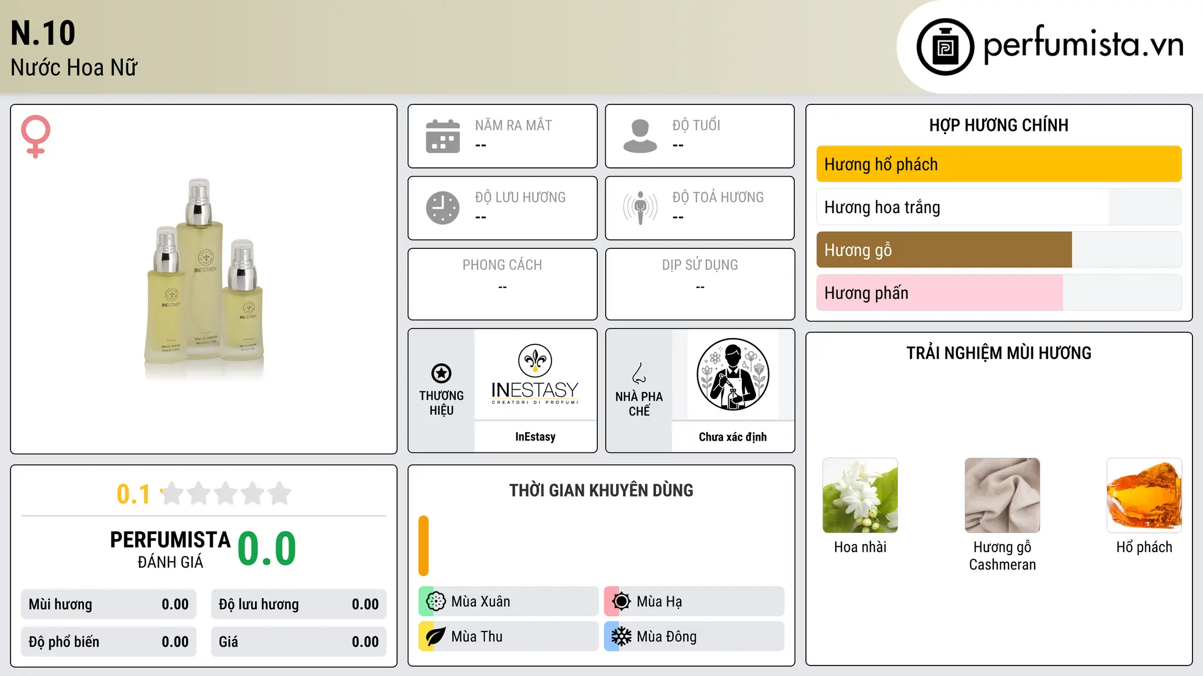This screenshot has height=676, width=1203.
Task: Open the perfume bottles product image
Action: coord(204,279)
